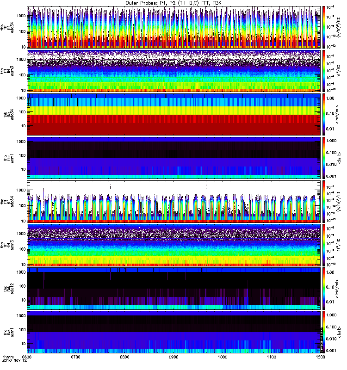Click the color bar of thc fff edc34 panel
Viewport: 347px width, 370px height.
(x=324, y=202)
